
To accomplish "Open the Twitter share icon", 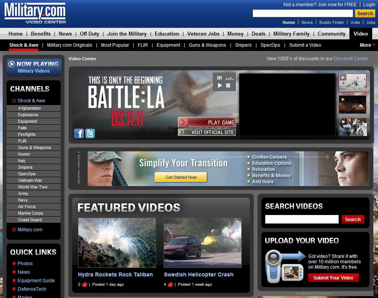I will [90, 133].
